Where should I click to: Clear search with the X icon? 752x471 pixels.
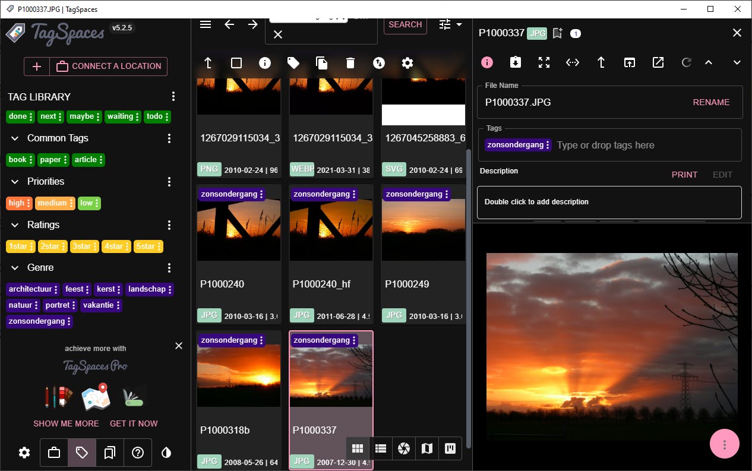(x=278, y=34)
